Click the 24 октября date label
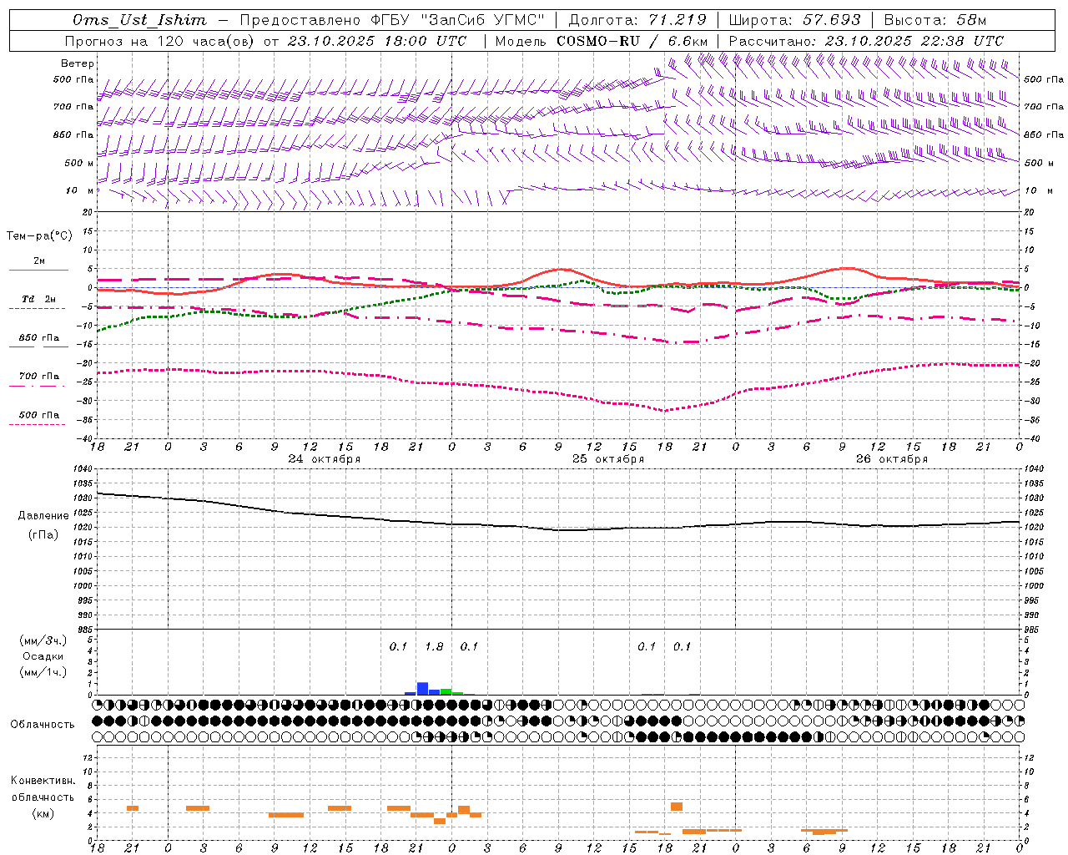Viewport: 1068px width, 855px height. 325,459
